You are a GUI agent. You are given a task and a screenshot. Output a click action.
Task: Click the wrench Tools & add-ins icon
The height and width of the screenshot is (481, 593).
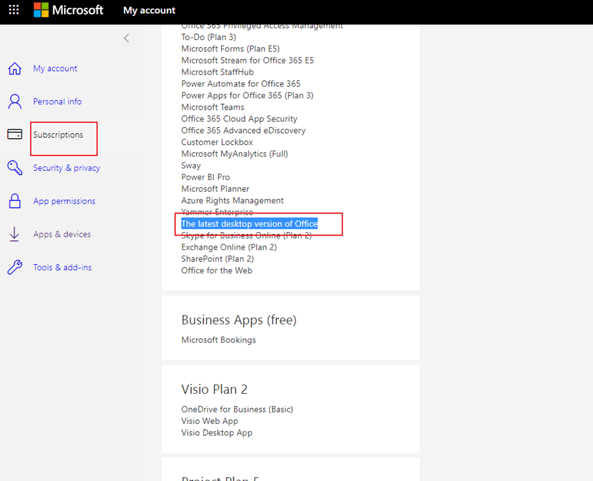(15, 267)
